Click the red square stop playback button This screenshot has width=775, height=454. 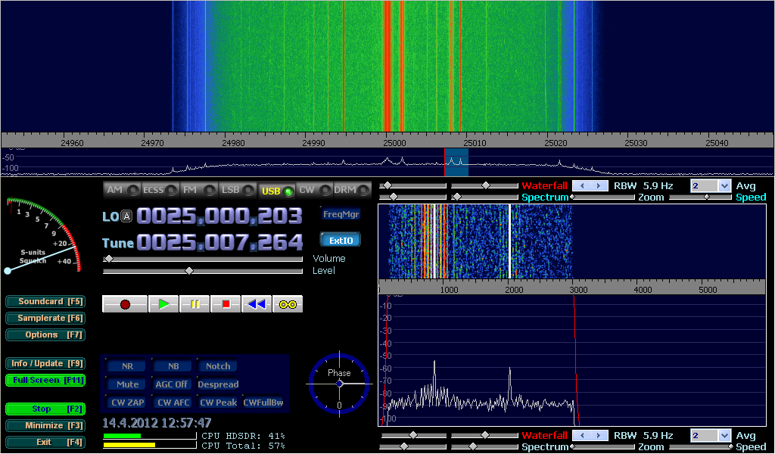[226, 304]
